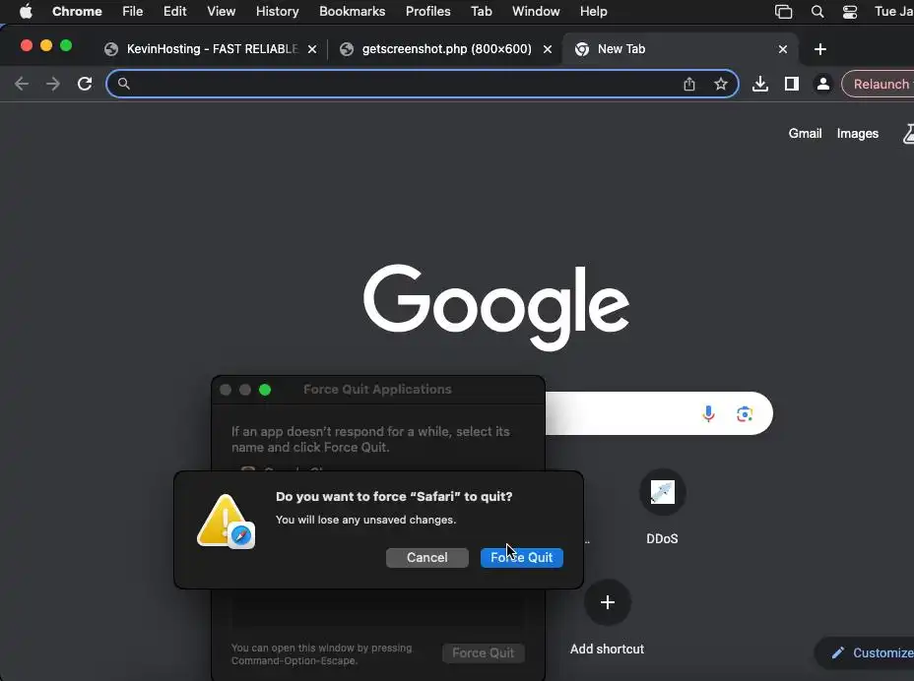This screenshot has width=914, height=681.
Task: Toggle the Chrome side panel
Action: click(792, 84)
